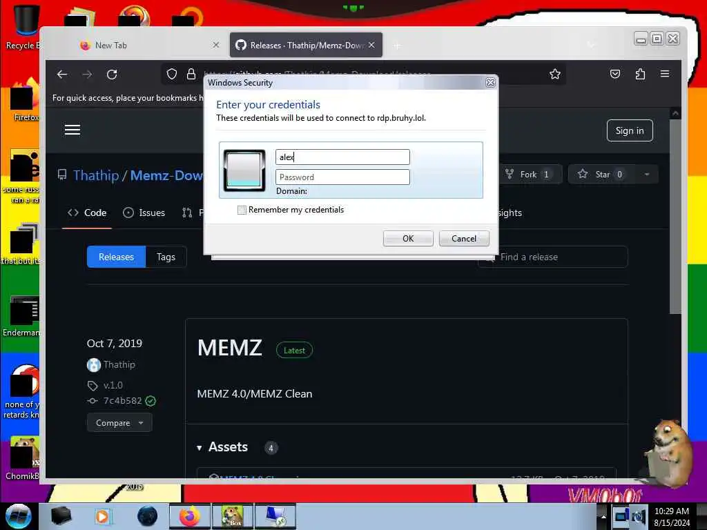Open the media player taskbar icon

102,516
